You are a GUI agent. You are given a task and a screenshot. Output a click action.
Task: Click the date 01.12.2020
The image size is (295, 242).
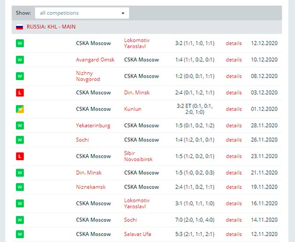[x=264, y=109]
